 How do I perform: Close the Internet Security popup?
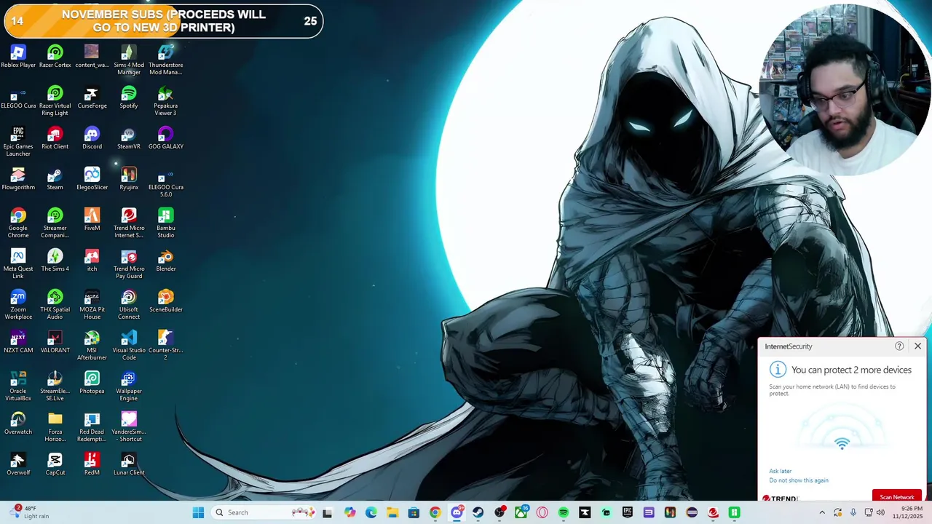(917, 346)
